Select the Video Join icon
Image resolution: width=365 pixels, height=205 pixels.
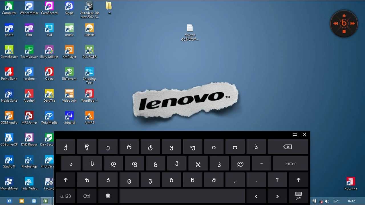(69, 96)
